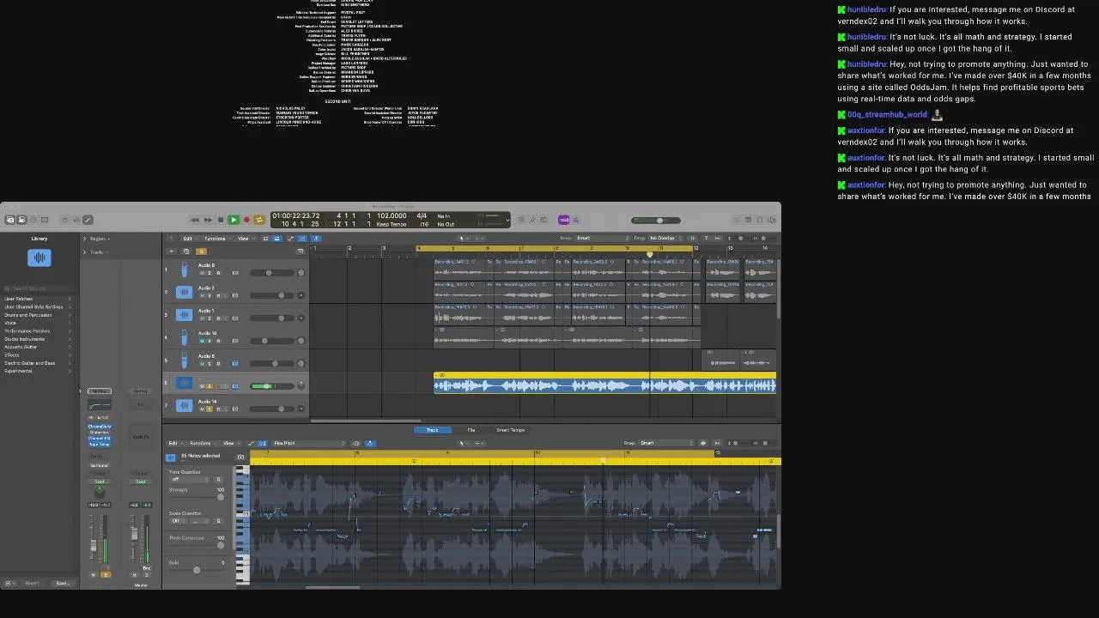Click the Audio 2 waveform track icon
1099x618 pixels.
(184, 292)
